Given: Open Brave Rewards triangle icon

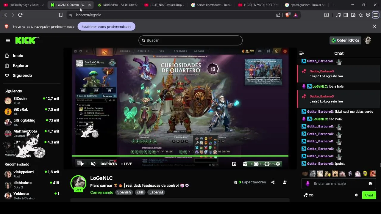Looking at the screenshot, I should pos(295,15).
